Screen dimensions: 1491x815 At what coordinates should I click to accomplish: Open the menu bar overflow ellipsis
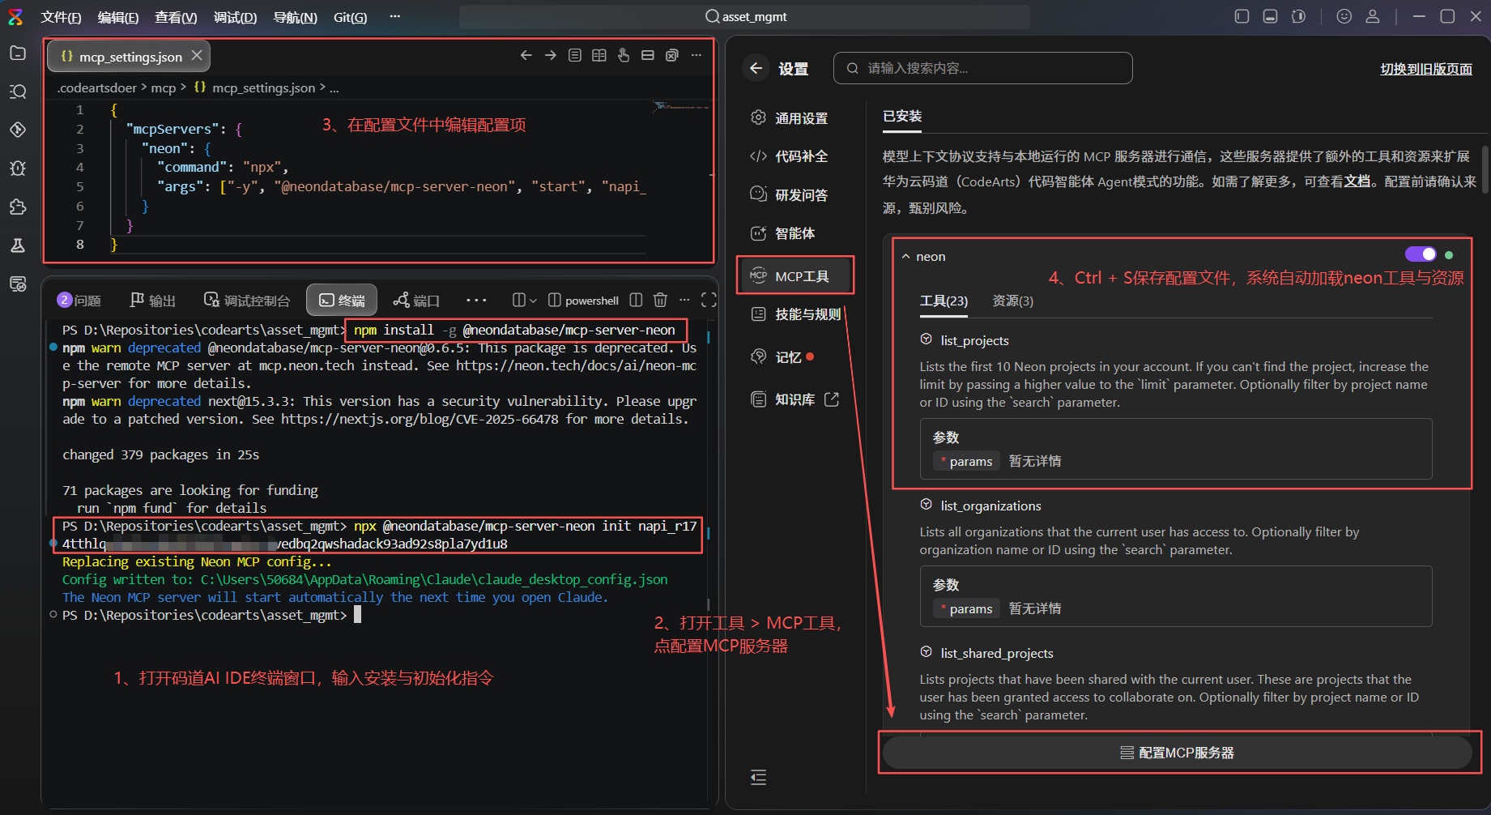coord(395,16)
